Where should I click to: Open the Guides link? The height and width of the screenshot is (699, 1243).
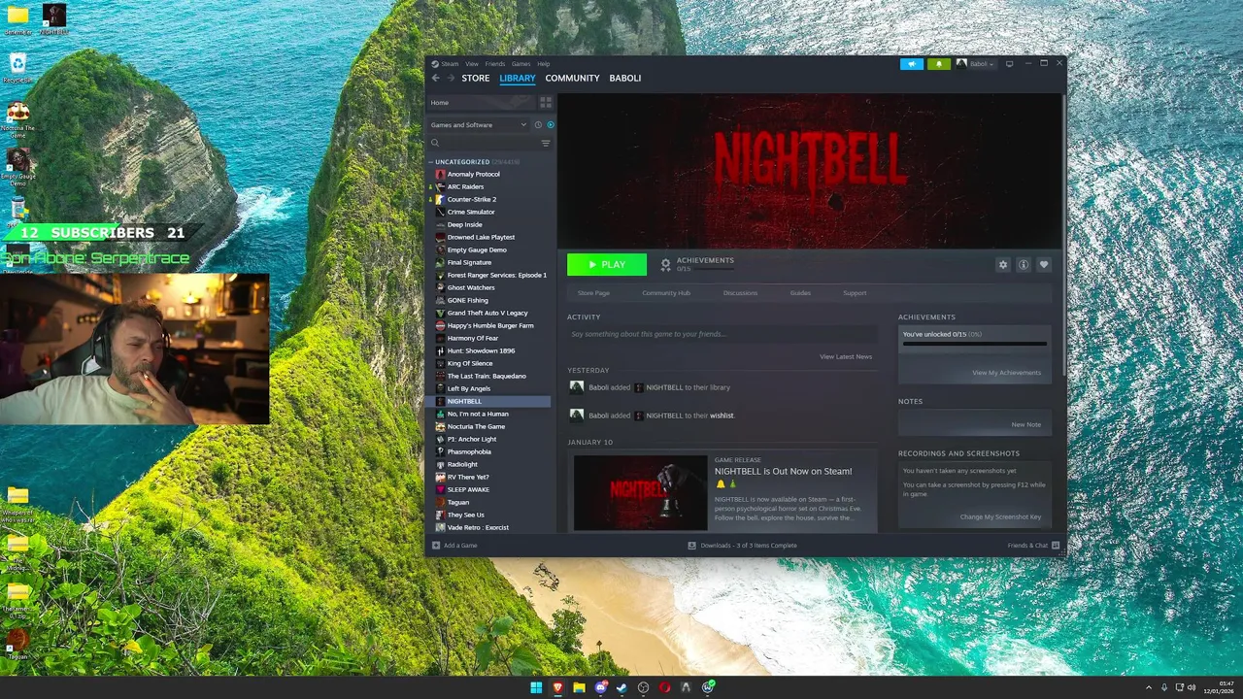[800, 293]
